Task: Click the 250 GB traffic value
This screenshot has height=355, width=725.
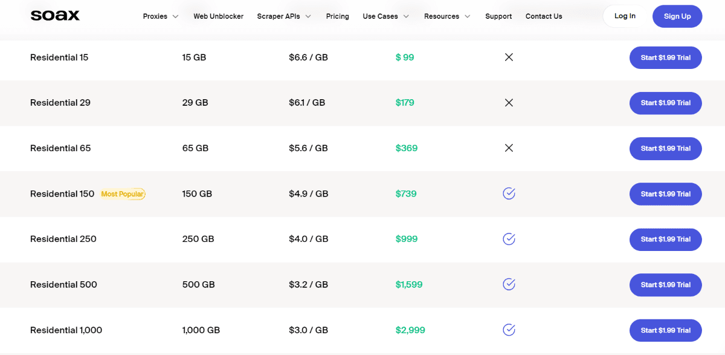Action: pyautogui.click(x=198, y=239)
